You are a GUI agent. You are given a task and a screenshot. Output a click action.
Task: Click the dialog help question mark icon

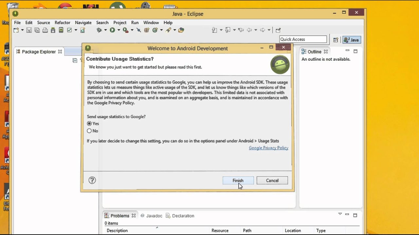click(x=92, y=180)
